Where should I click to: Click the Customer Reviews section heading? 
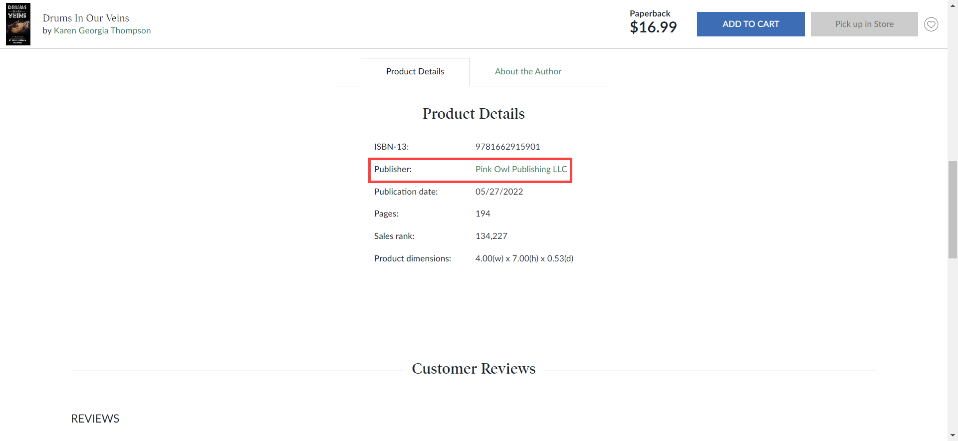pyautogui.click(x=473, y=369)
